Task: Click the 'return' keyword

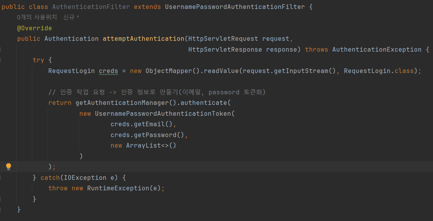Action: [60, 103]
